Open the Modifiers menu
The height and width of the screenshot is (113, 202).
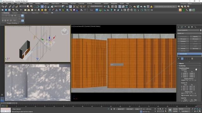pyautogui.click(x=38, y=3)
